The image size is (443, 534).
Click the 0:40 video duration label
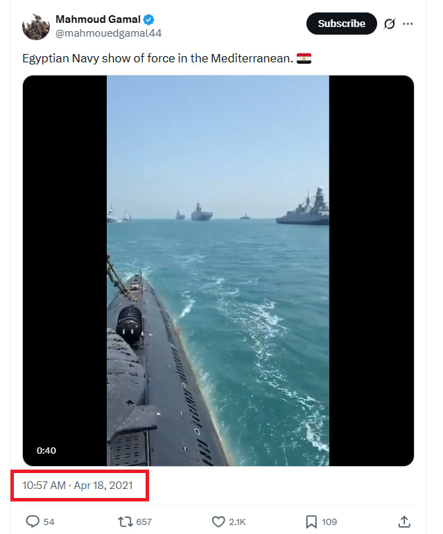pyautogui.click(x=46, y=451)
